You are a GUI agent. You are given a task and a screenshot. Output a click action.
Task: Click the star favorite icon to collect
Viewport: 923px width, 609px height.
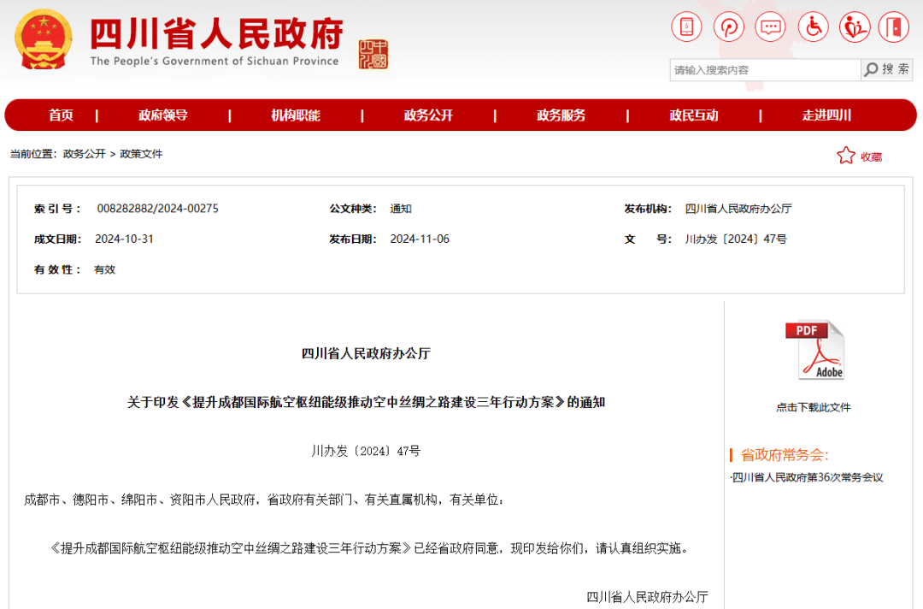click(x=846, y=155)
